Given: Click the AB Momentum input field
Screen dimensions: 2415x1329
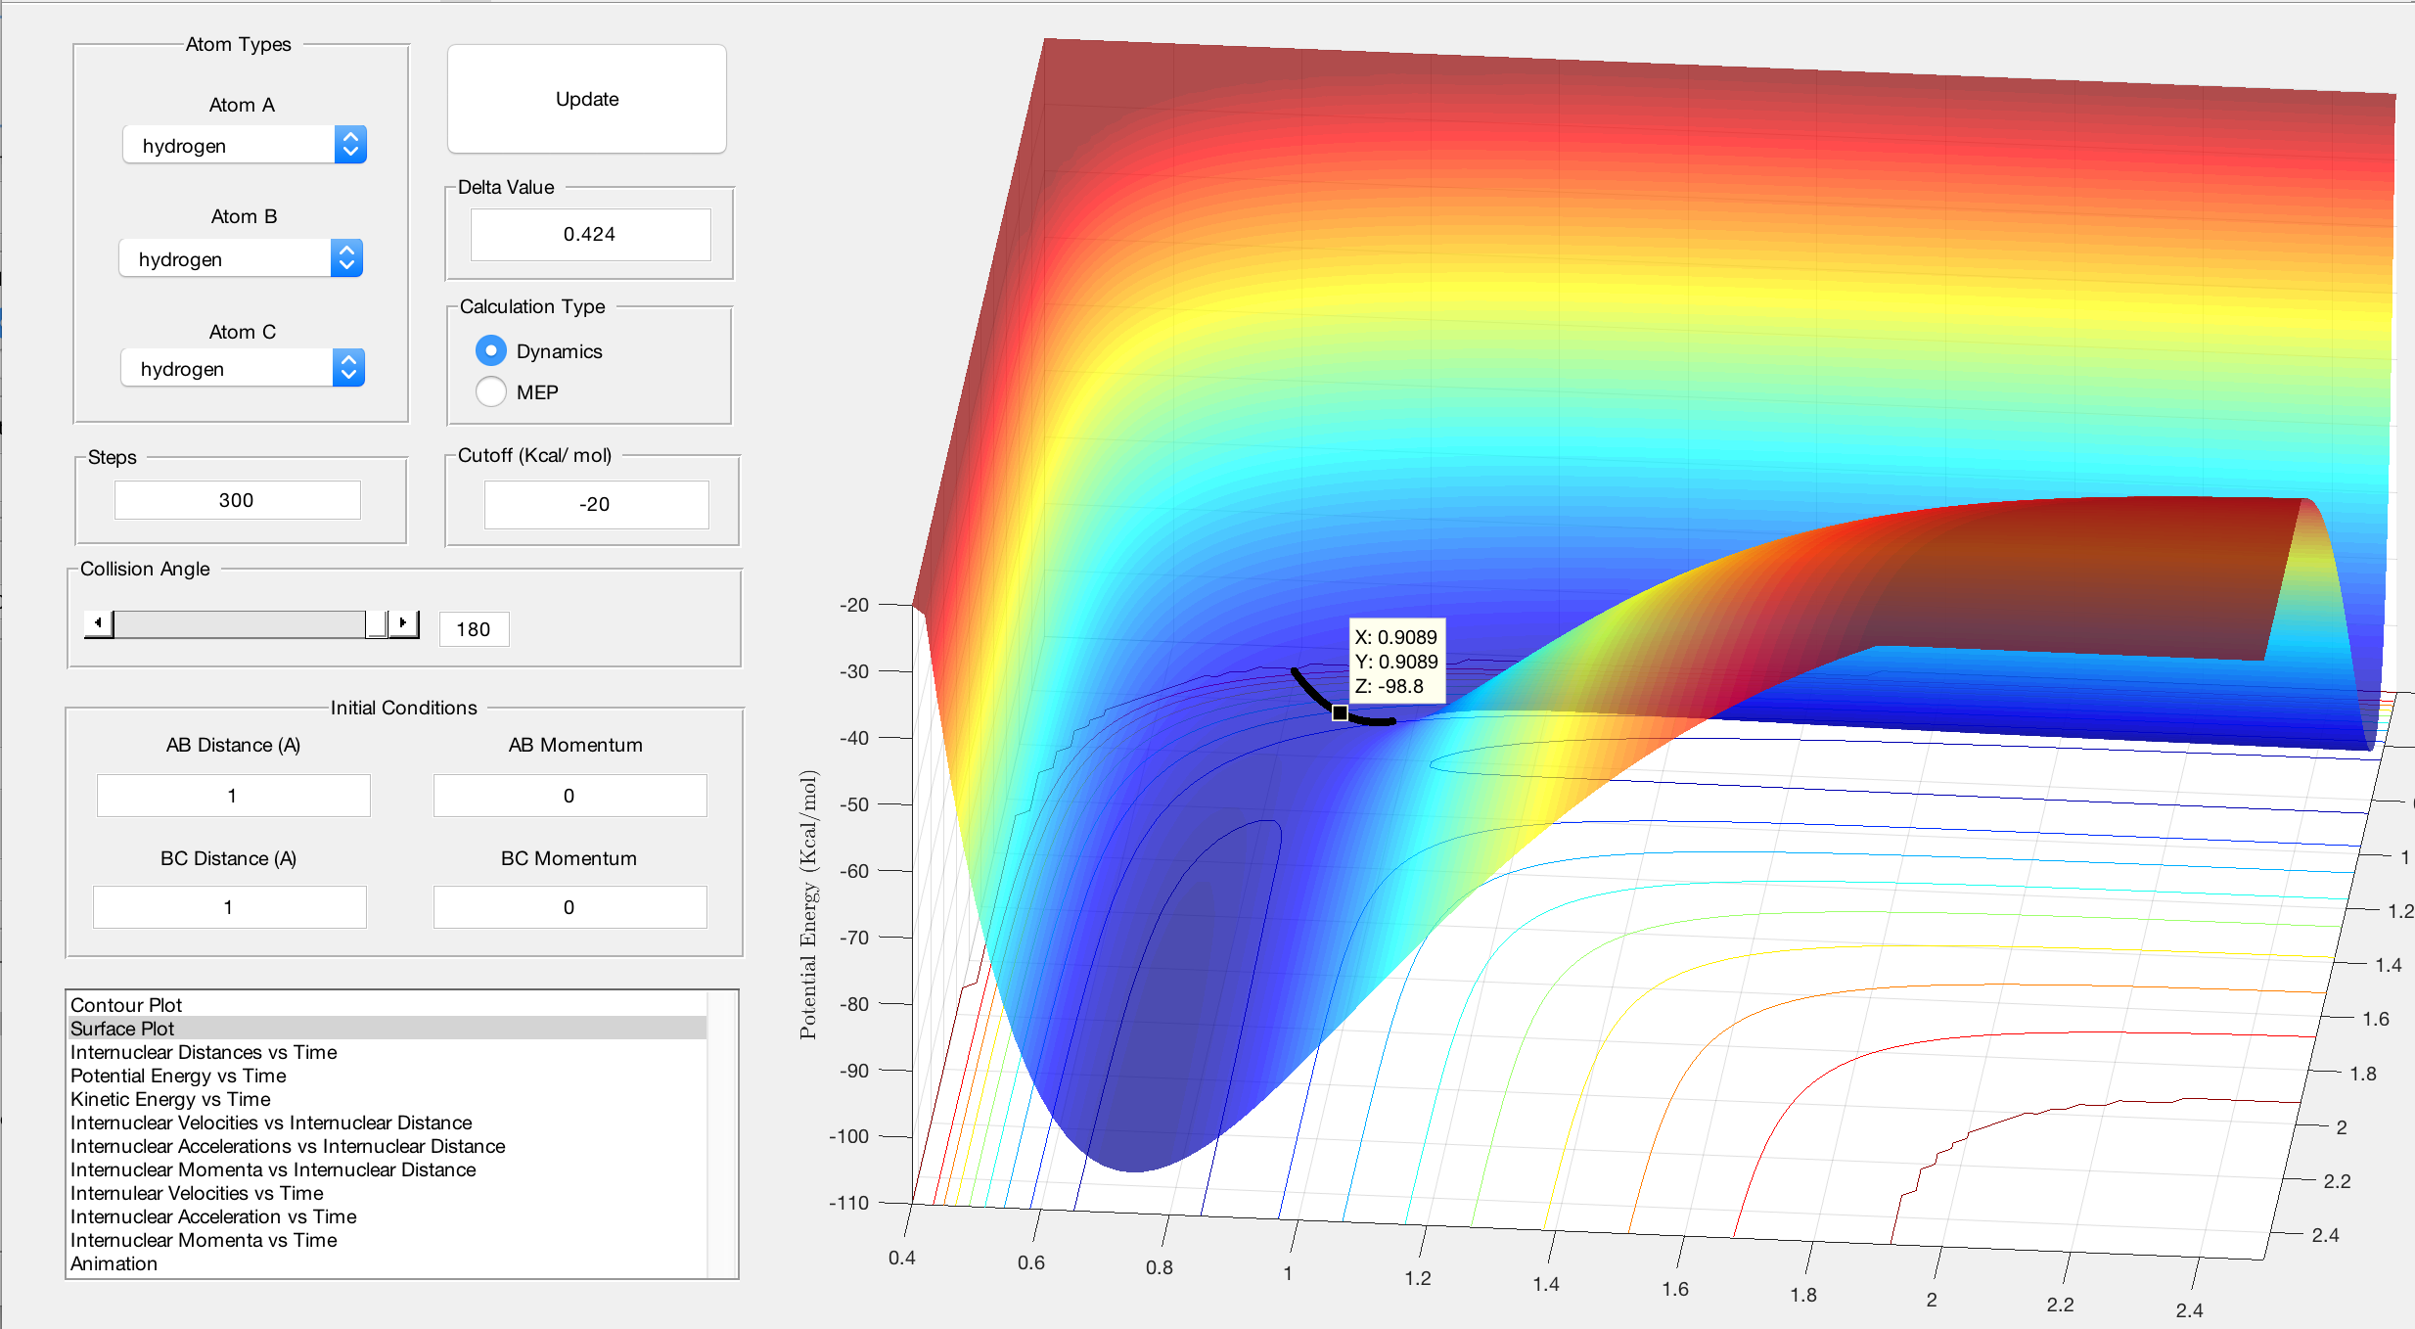Looking at the screenshot, I should tap(570, 796).
